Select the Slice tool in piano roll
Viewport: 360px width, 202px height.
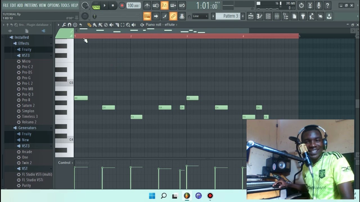tap(117, 25)
